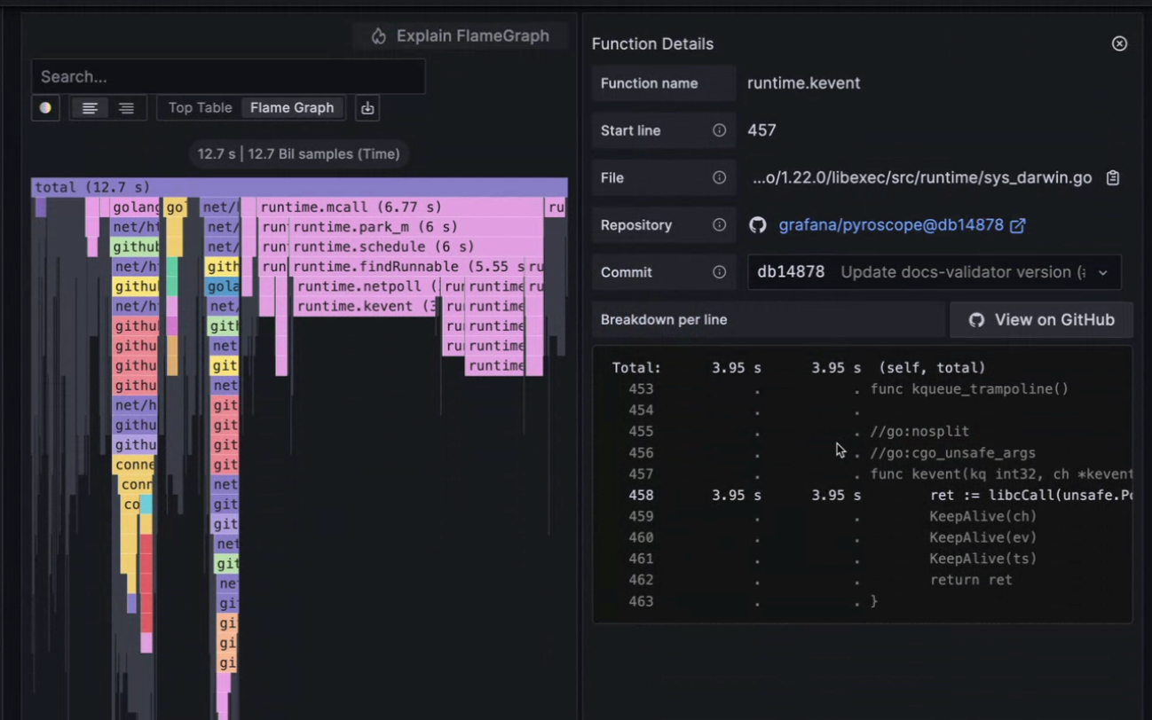Click the external link icon beside the repository
The height and width of the screenshot is (720, 1152).
click(x=1018, y=225)
